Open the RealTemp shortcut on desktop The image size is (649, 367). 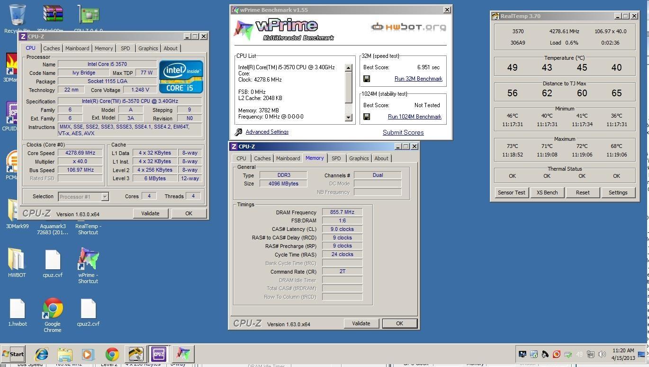(x=88, y=229)
